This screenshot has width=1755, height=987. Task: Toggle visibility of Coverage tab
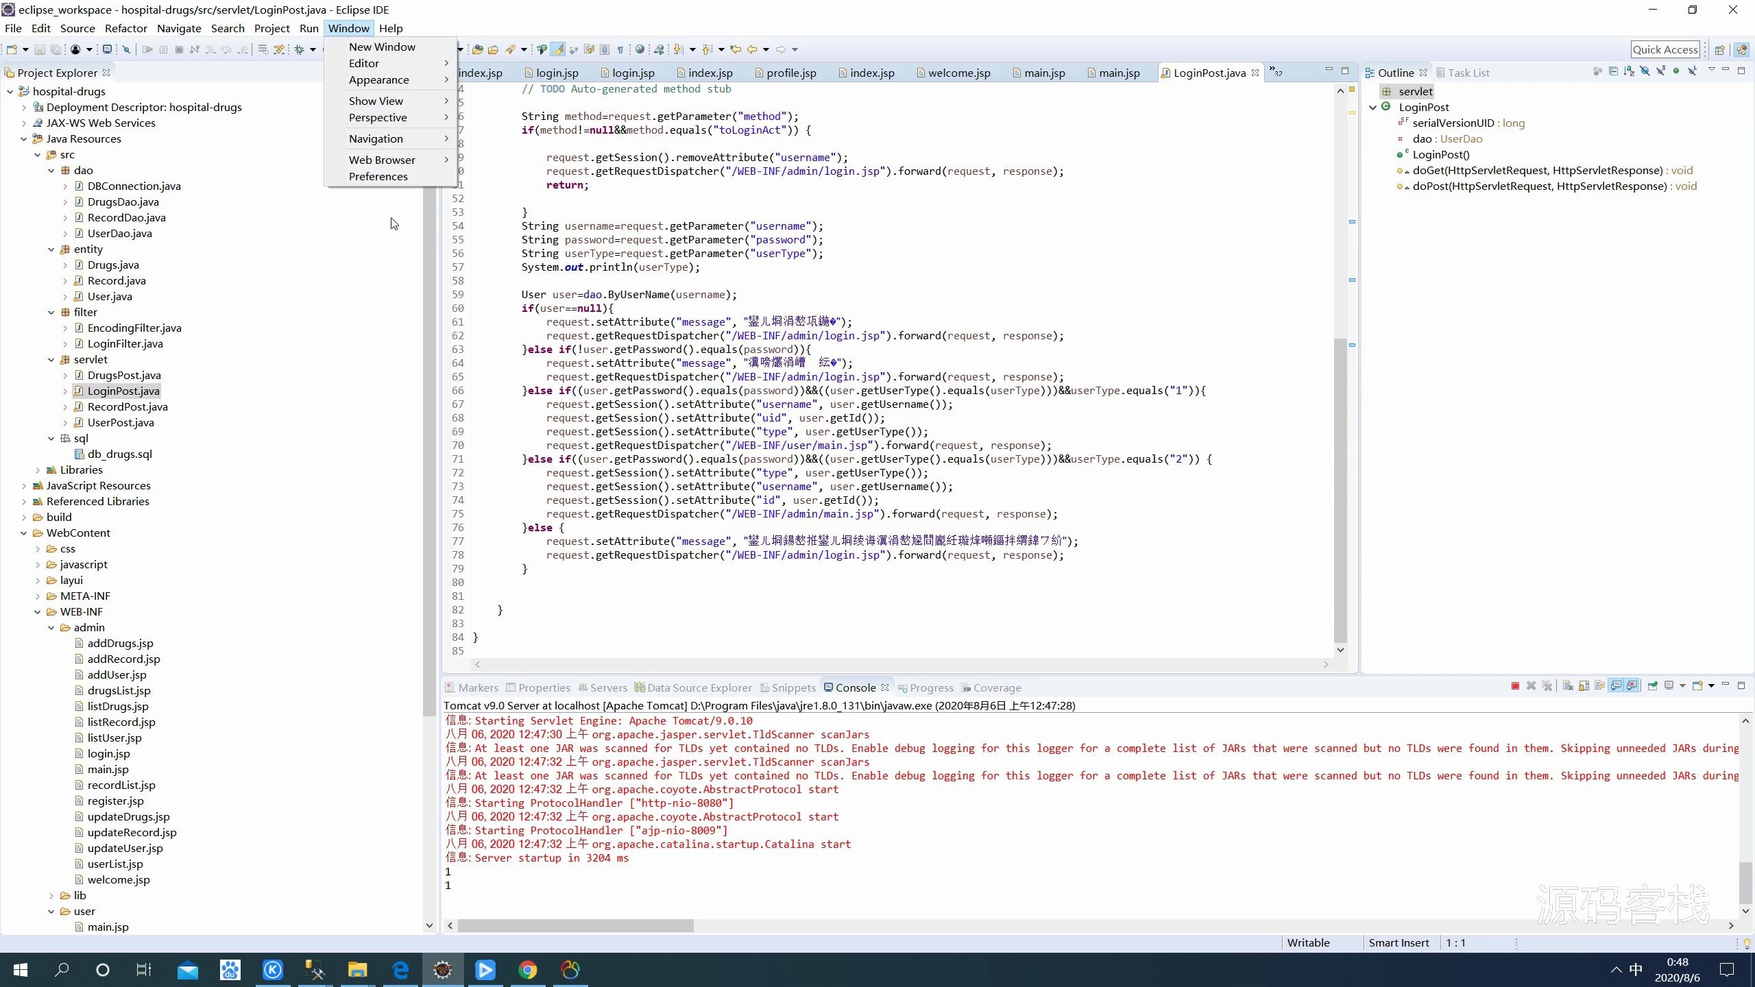click(993, 687)
